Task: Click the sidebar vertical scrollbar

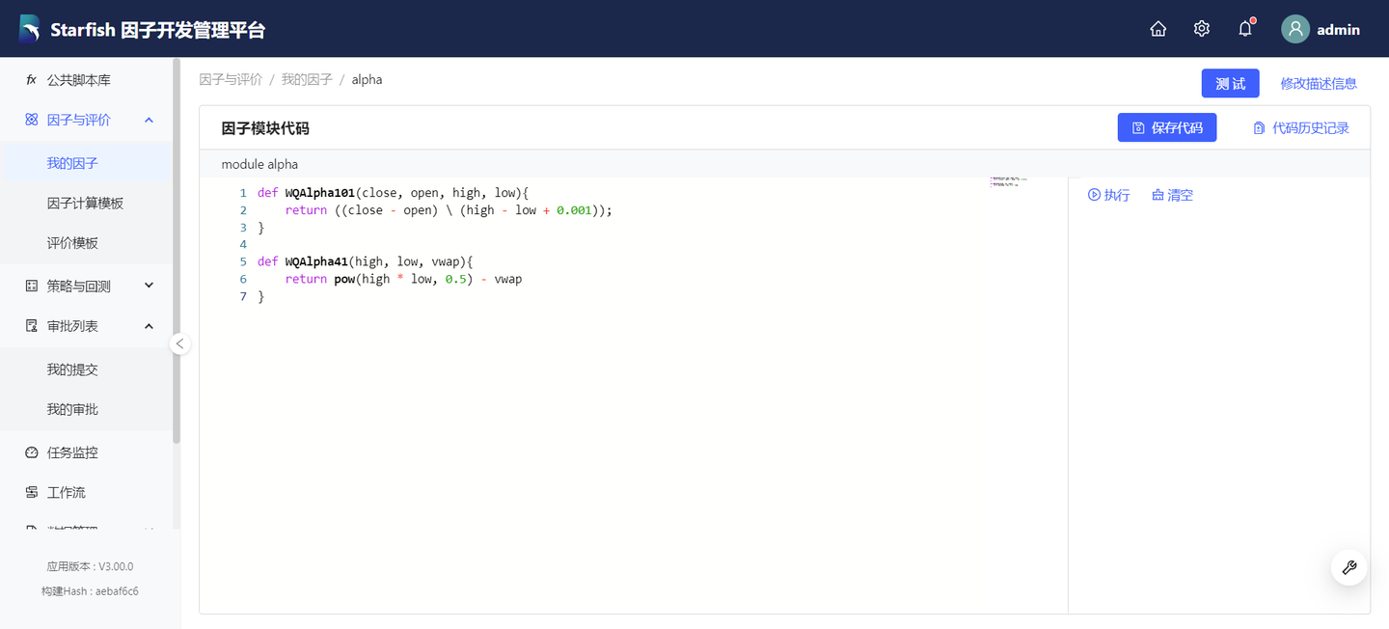Action: click(x=177, y=251)
